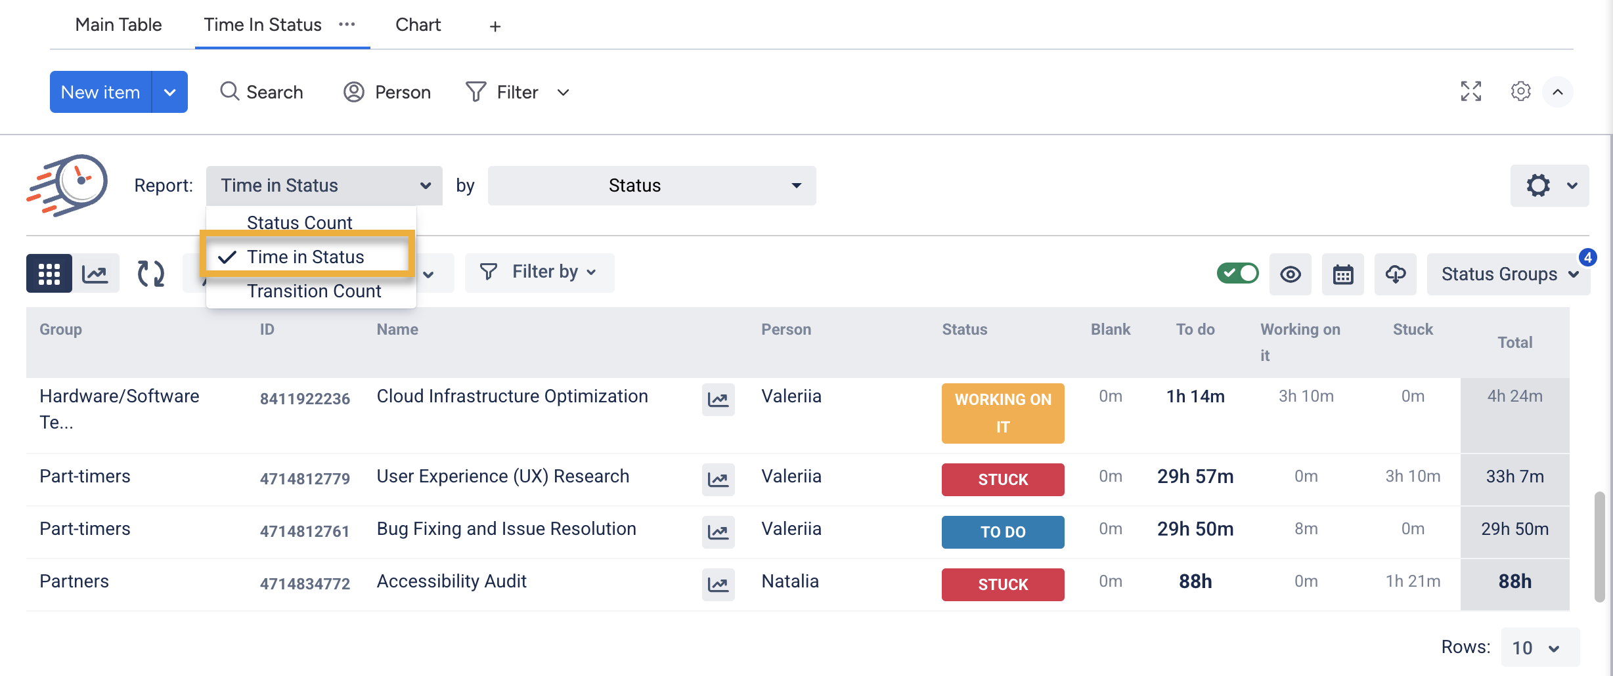
Task: Click the cloud export download icon
Action: coord(1395,274)
